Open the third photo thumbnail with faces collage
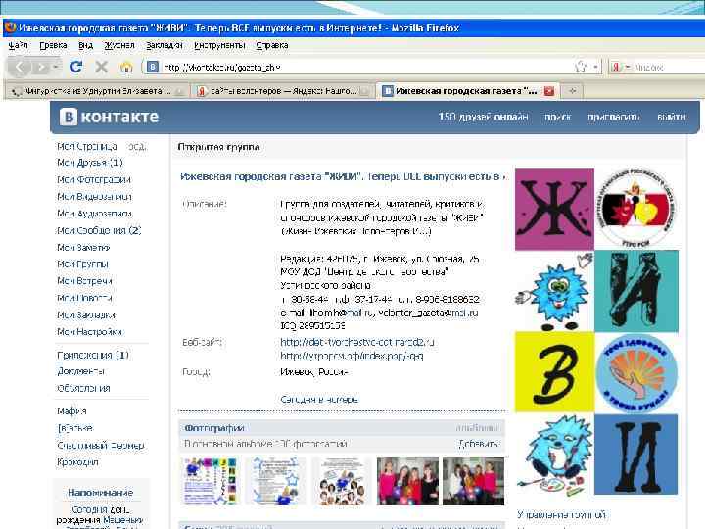Screen dimensions: 705x529 tap(341, 480)
